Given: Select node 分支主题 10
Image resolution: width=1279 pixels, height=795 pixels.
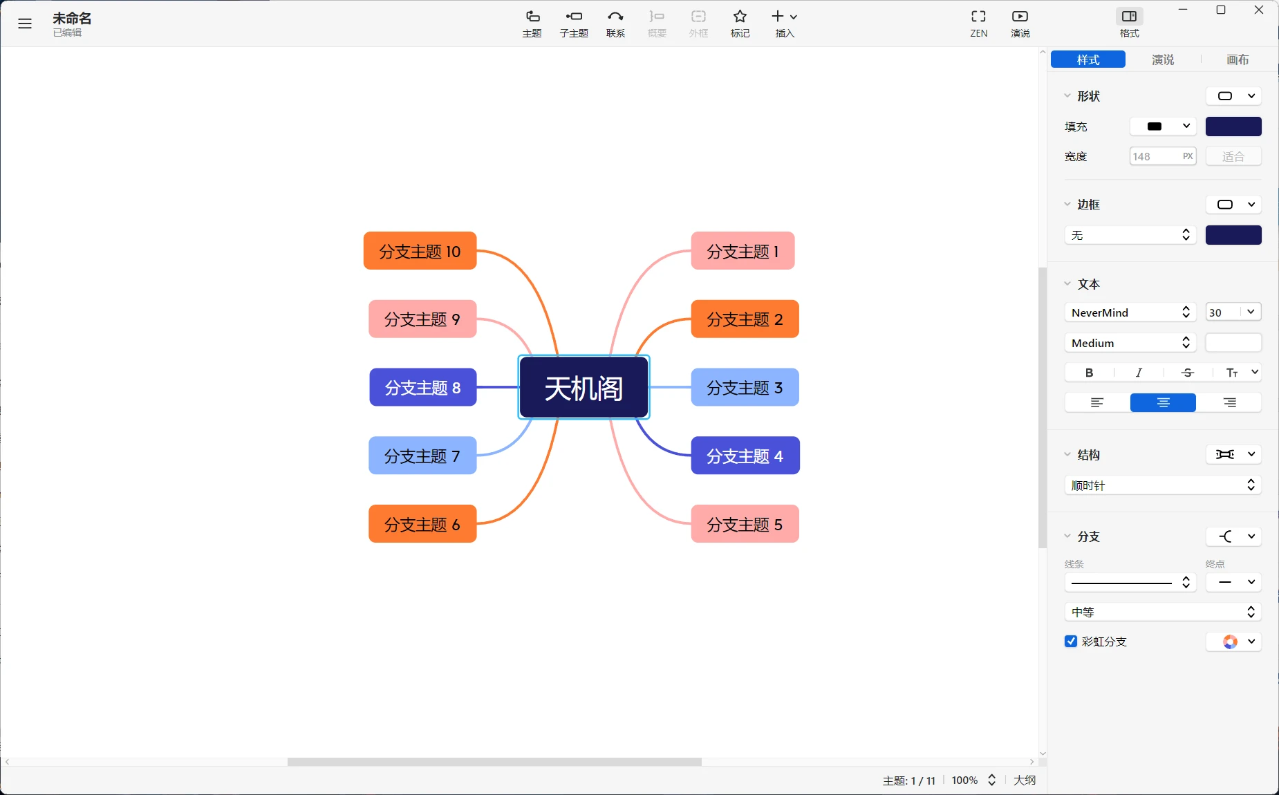Looking at the screenshot, I should [420, 251].
